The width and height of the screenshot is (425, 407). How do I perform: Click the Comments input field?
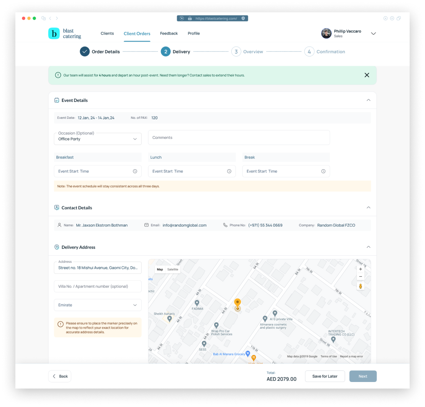[239, 138]
